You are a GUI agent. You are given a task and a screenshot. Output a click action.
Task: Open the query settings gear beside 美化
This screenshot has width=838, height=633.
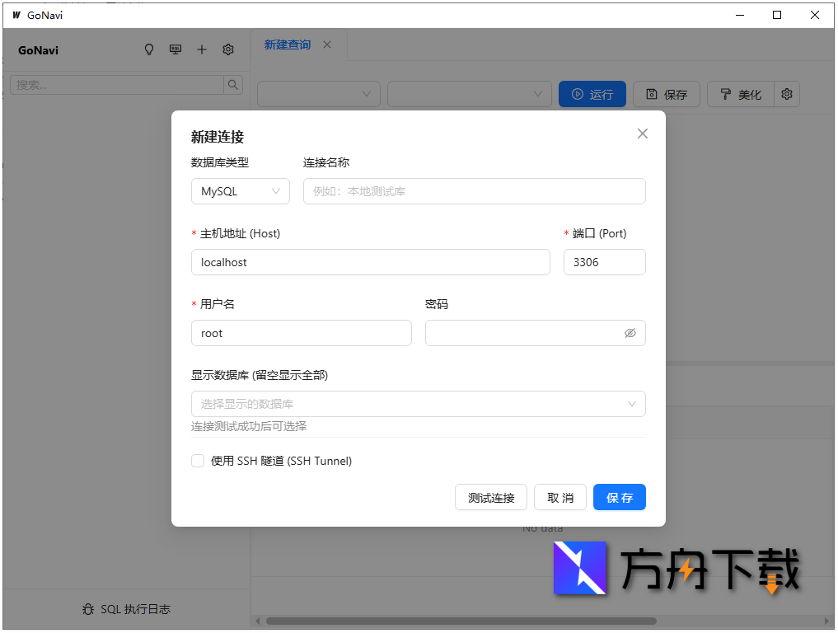786,94
